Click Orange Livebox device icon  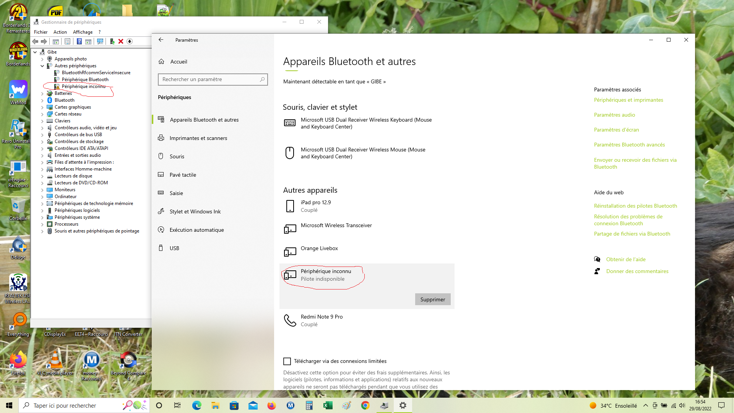coord(290,252)
